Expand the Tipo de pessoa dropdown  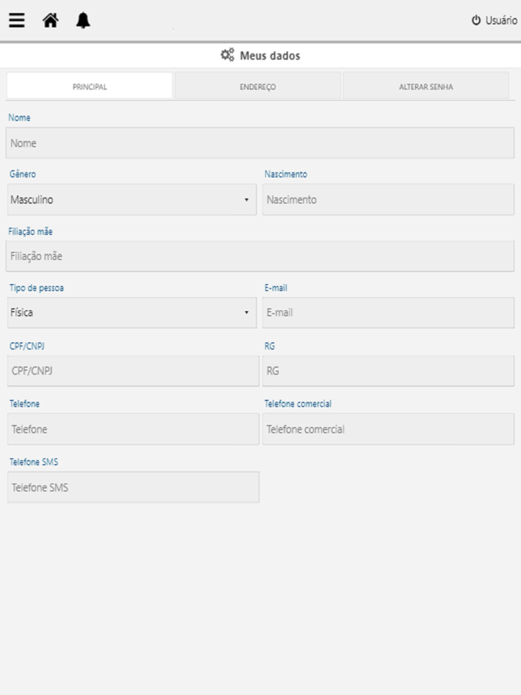coord(132,313)
